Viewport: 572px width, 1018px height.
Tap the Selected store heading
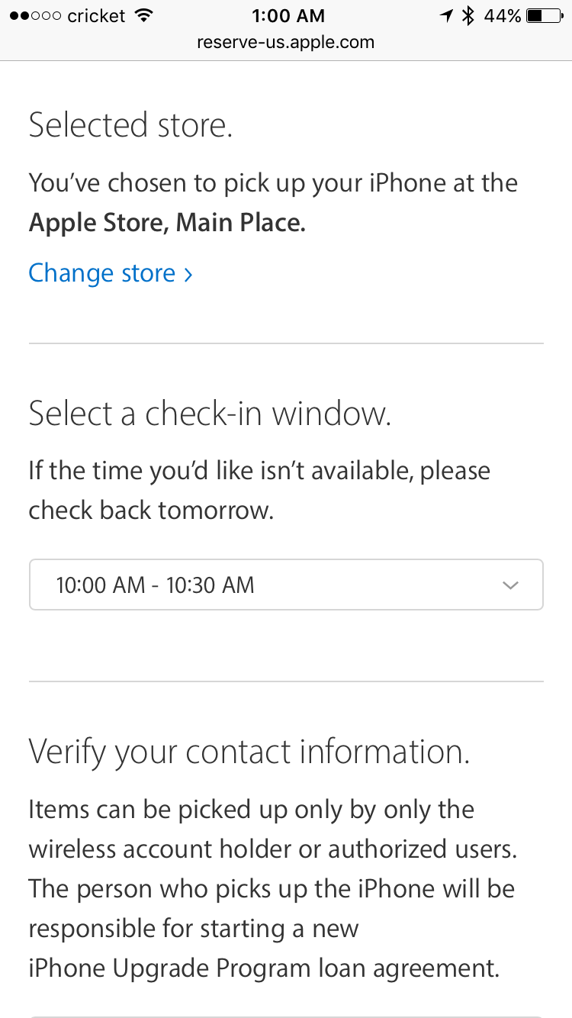(130, 125)
